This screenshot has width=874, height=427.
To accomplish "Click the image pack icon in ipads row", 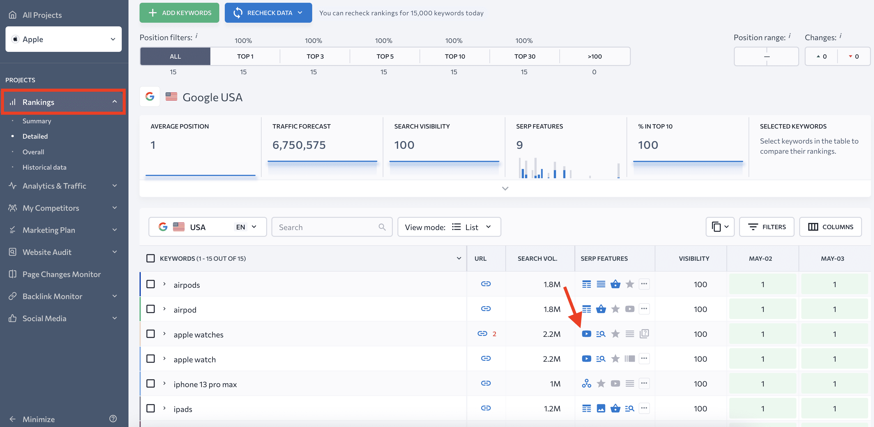I will (x=600, y=408).
